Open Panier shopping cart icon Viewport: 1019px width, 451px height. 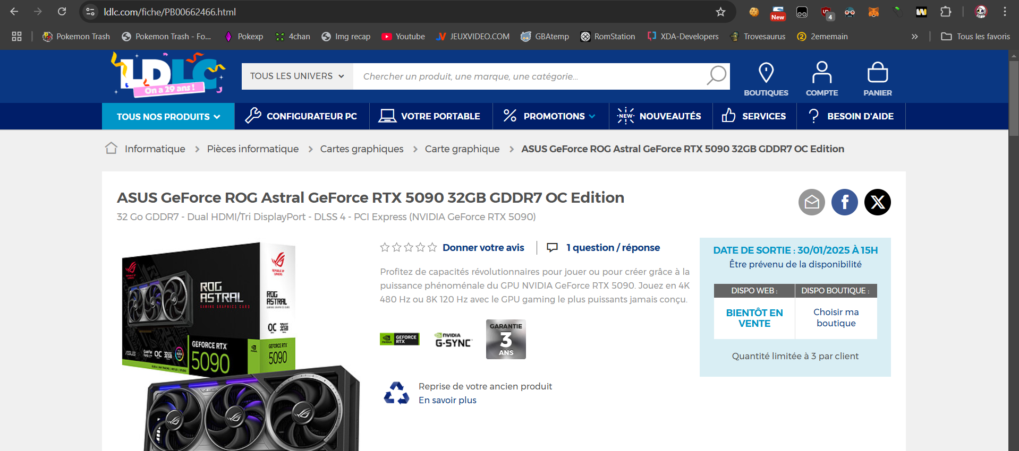pos(878,79)
